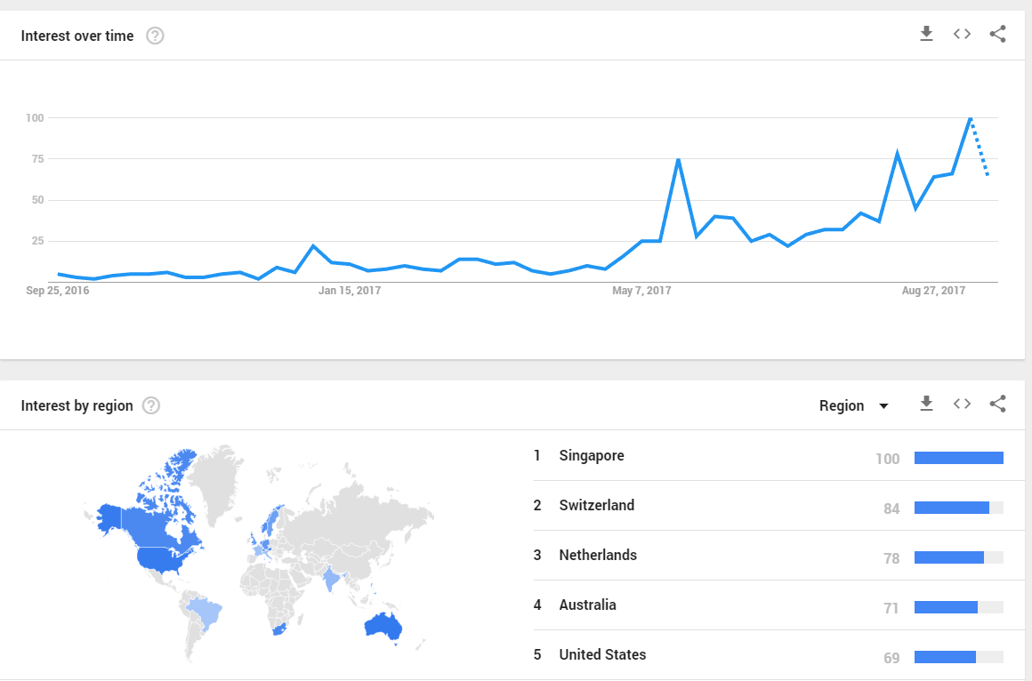Open help for Interest by region

(x=150, y=405)
